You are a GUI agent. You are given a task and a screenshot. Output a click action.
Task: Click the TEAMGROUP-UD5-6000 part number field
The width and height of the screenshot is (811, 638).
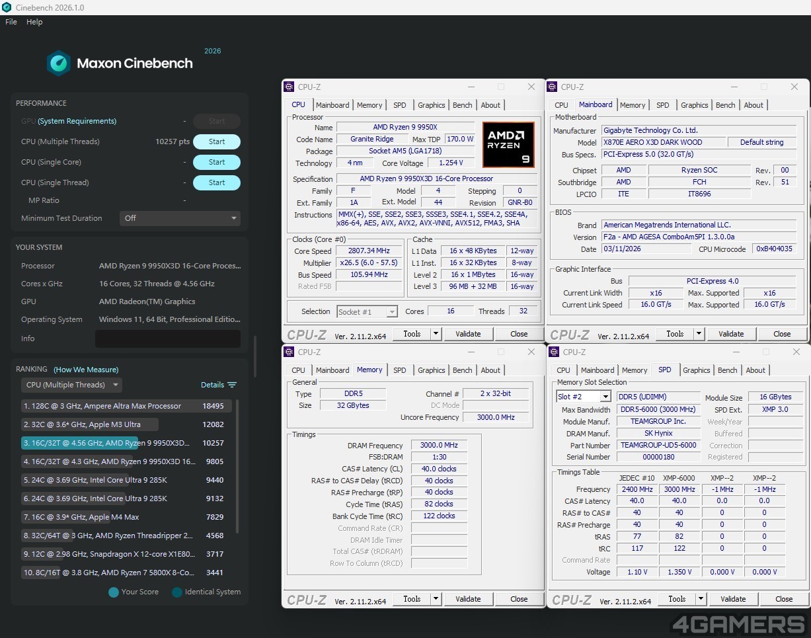pos(658,446)
